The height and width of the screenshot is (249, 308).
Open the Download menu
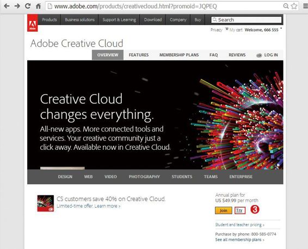click(153, 20)
